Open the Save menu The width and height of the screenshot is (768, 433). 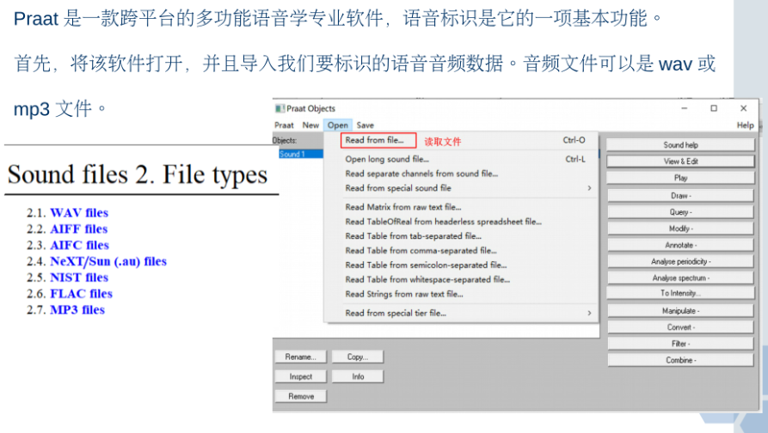point(366,125)
